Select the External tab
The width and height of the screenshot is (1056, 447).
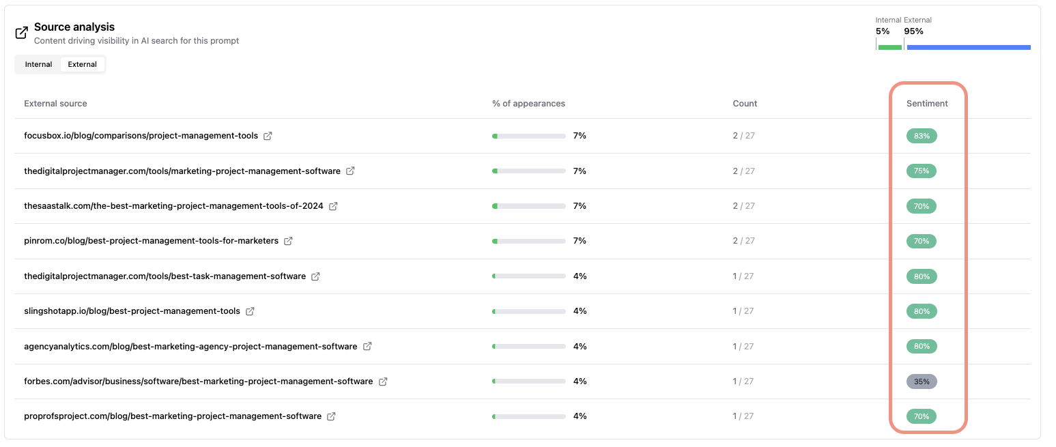82,64
